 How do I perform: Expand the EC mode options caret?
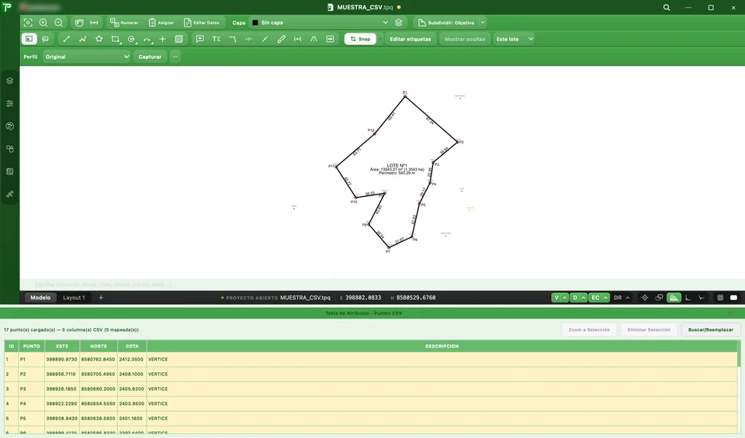(x=605, y=298)
